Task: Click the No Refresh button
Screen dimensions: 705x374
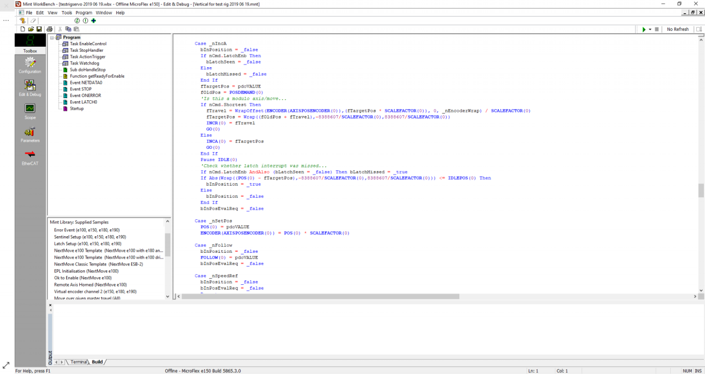Action: point(677,29)
